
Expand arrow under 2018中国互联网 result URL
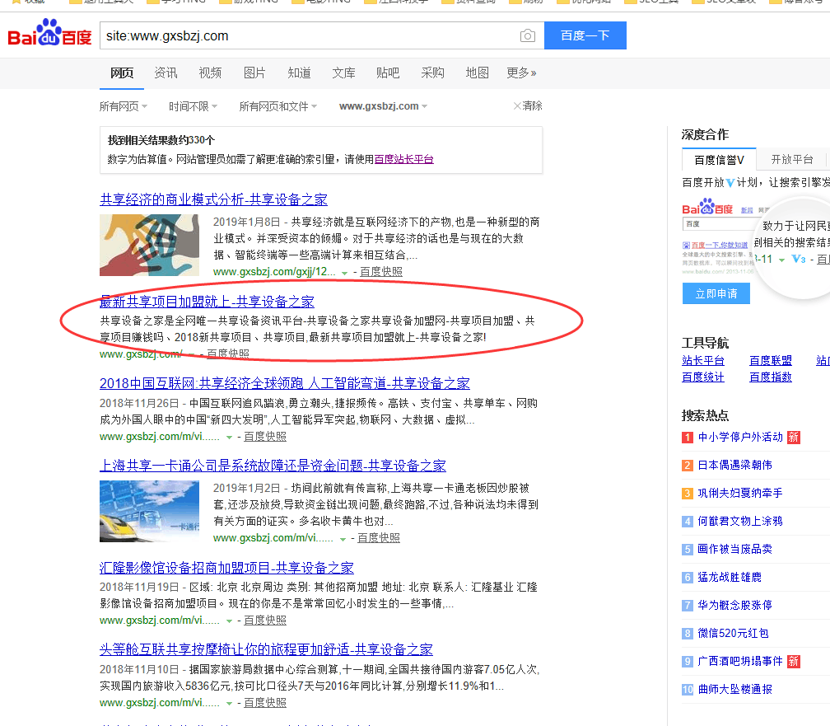click(229, 438)
